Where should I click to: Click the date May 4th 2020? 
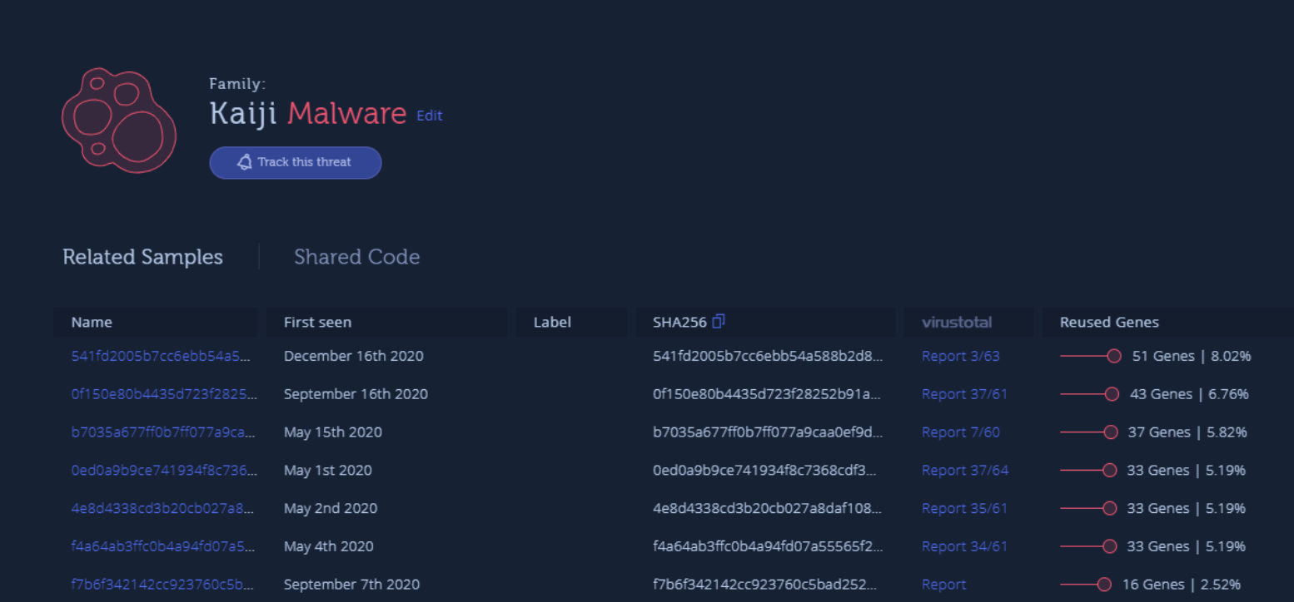[328, 547]
